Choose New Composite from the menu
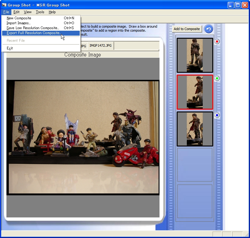Image resolution: width=250 pixels, height=238 pixels. 41,18
